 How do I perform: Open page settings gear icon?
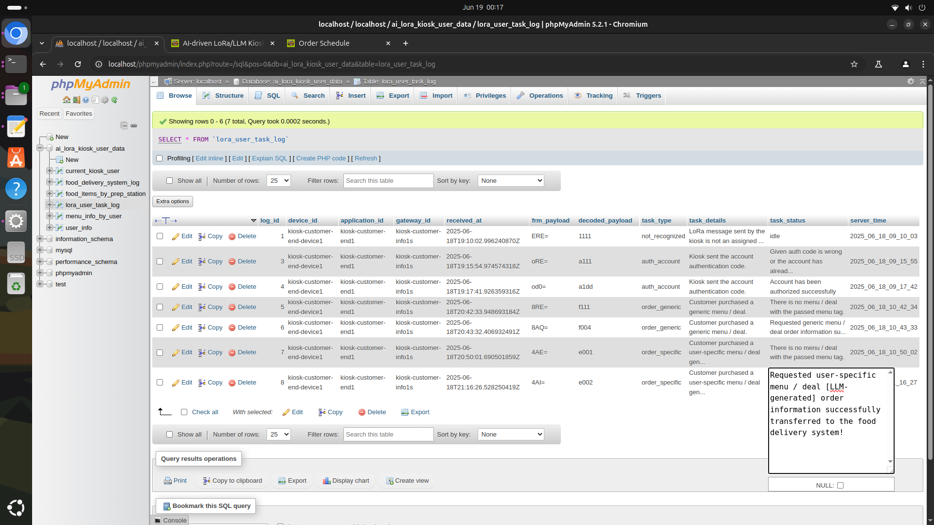pyautogui.click(x=911, y=82)
